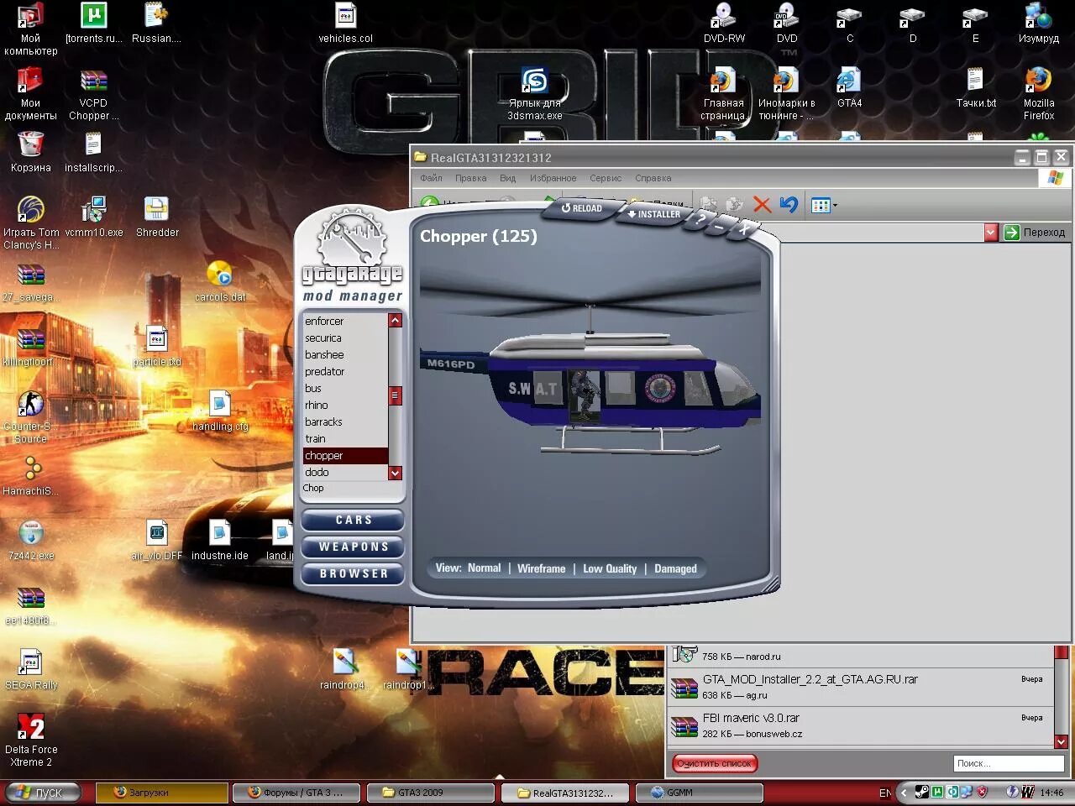
Task: Open DVD-RW drive desktop icon
Action: click(x=724, y=24)
